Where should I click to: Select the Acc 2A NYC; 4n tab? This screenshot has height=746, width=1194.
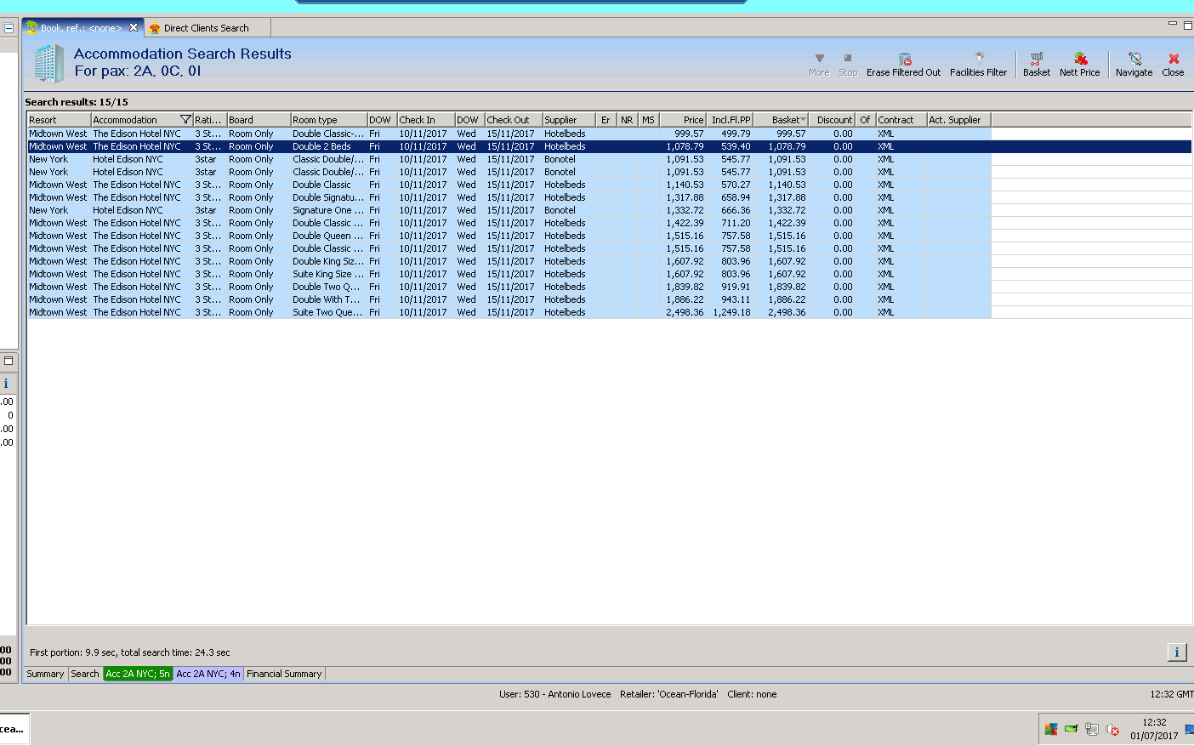click(208, 674)
